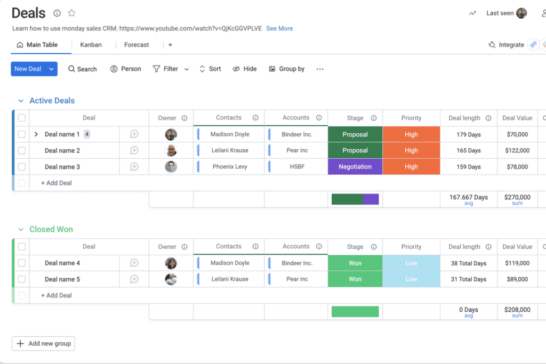Screen dimensions: 546x364
Task: Open Stage dropdown for Deal name 3 Negotiation
Action: point(355,167)
